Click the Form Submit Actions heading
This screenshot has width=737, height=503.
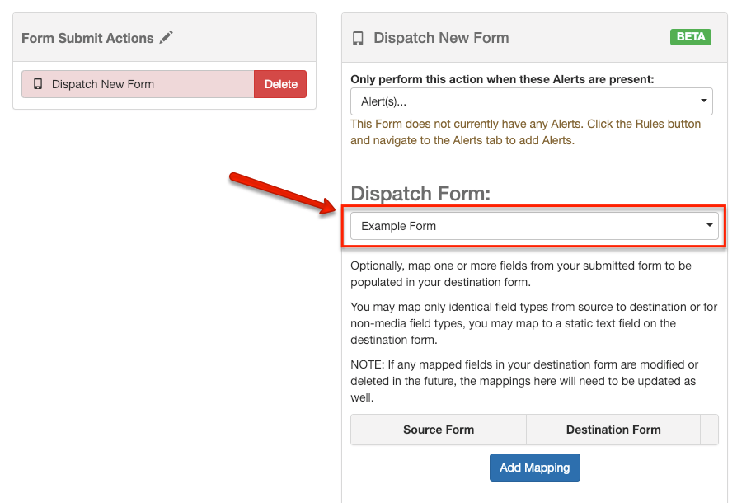(87, 38)
